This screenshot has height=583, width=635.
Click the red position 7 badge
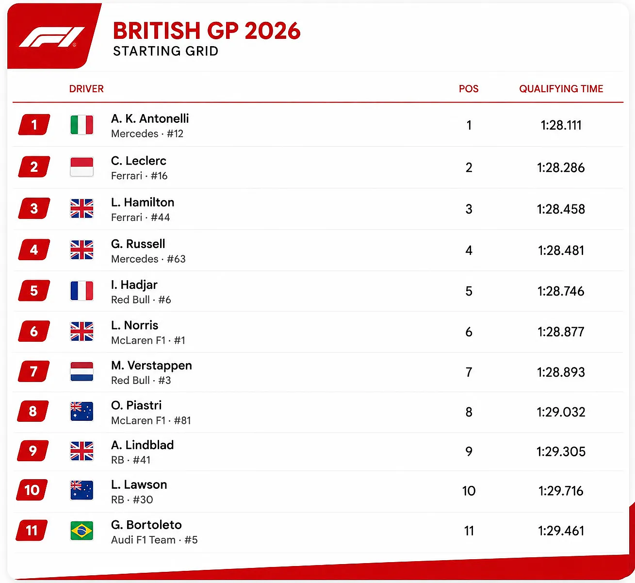[x=33, y=371]
